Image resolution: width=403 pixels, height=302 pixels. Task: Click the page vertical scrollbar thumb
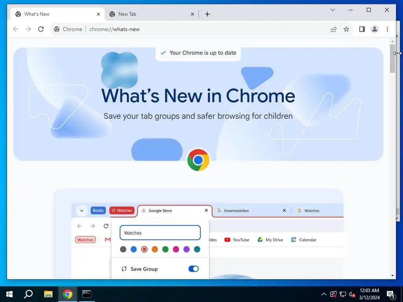point(392,59)
